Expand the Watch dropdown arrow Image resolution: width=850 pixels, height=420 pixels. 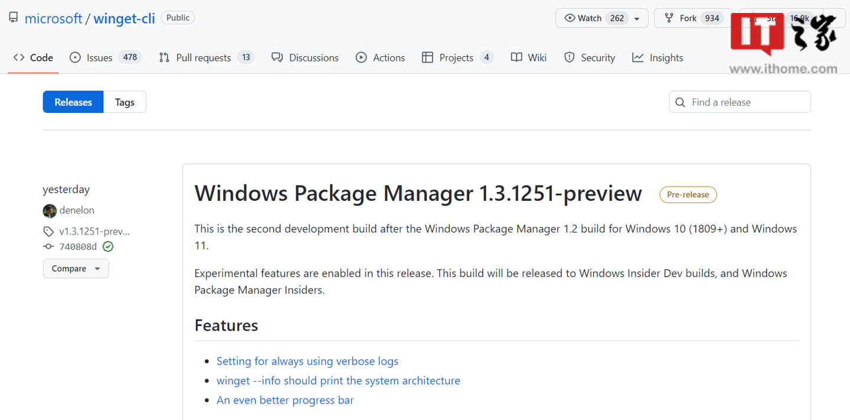(637, 19)
